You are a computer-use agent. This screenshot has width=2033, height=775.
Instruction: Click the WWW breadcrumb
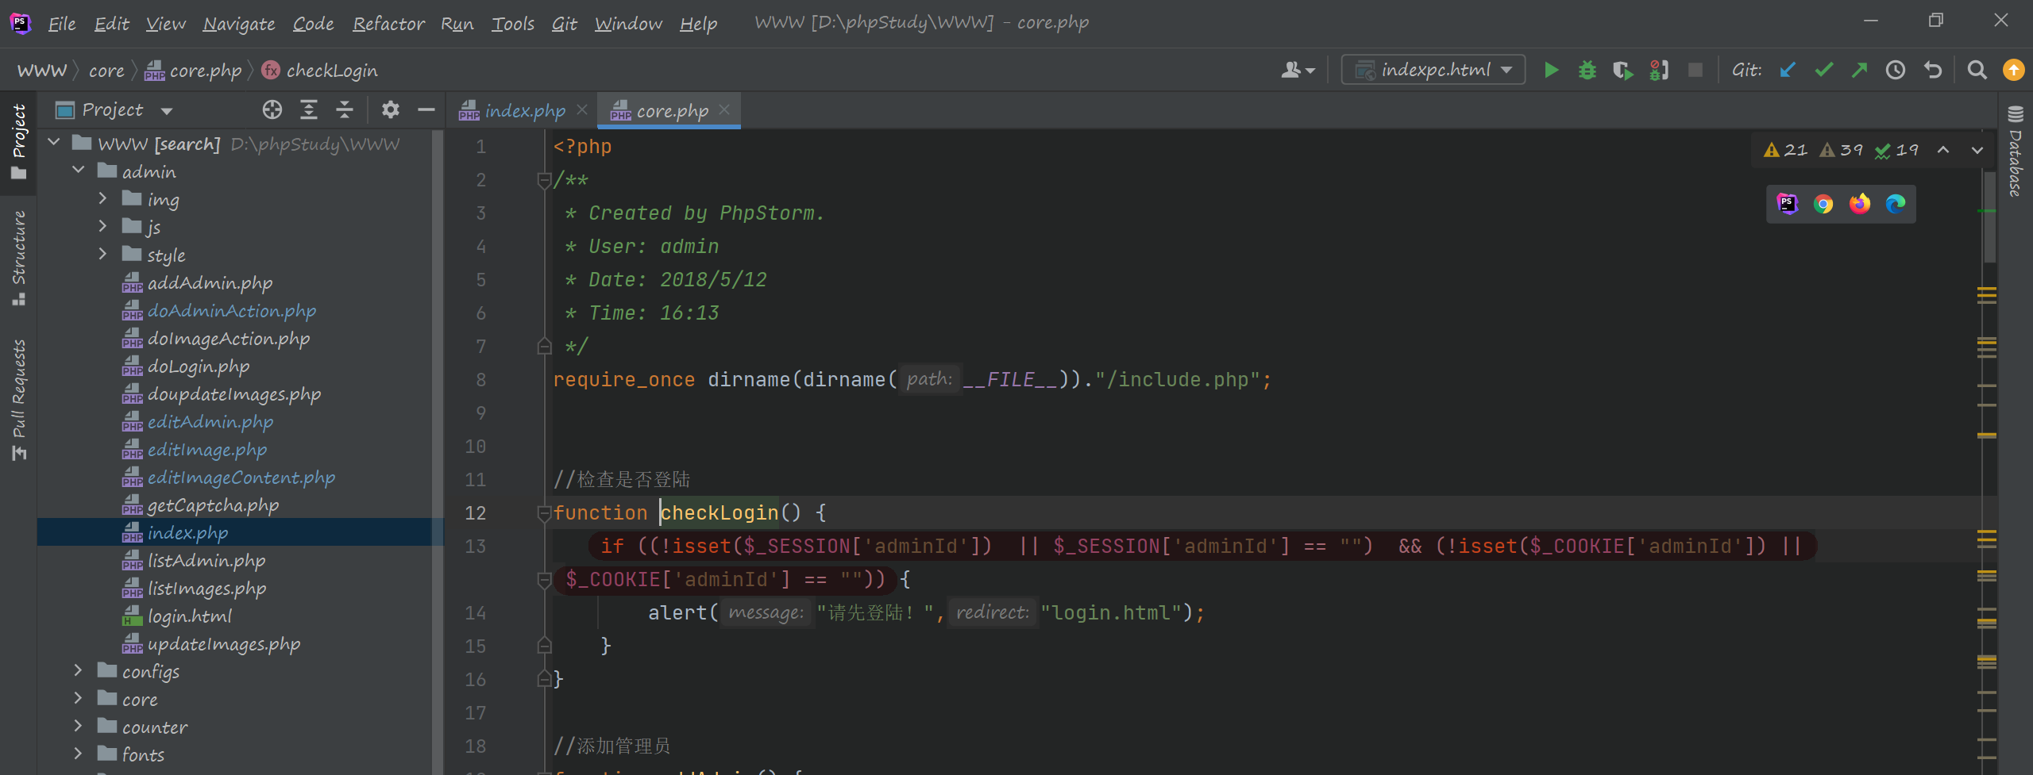[42, 71]
